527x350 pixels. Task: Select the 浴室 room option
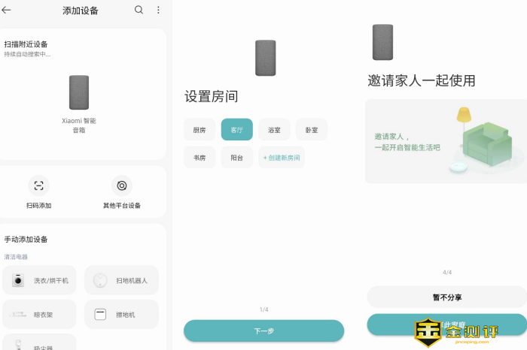[x=274, y=130]
